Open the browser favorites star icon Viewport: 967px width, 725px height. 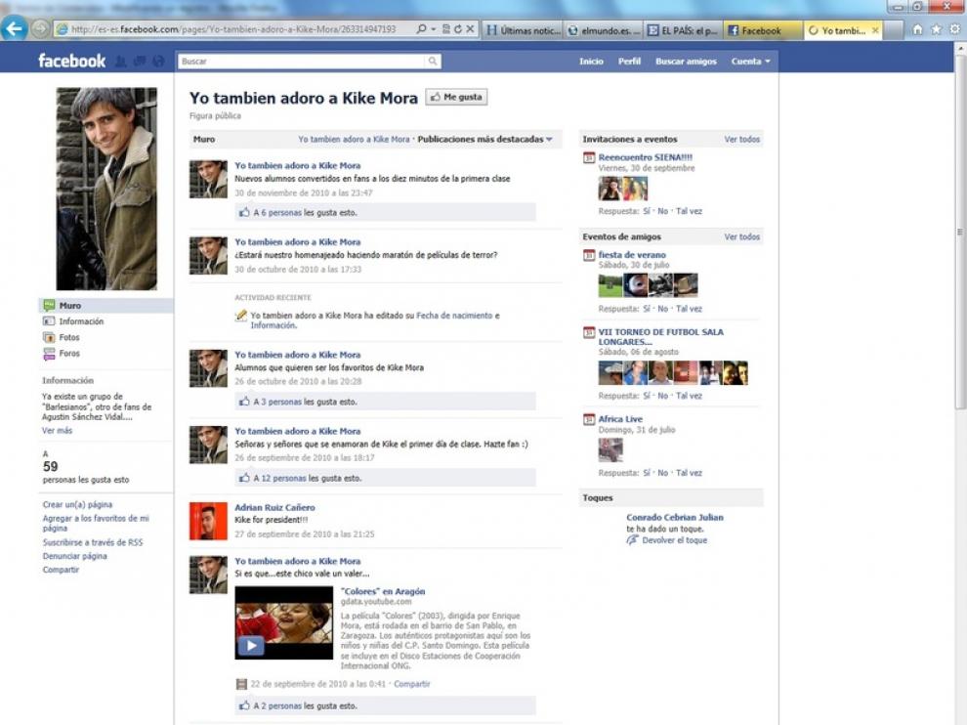[935, 29]
